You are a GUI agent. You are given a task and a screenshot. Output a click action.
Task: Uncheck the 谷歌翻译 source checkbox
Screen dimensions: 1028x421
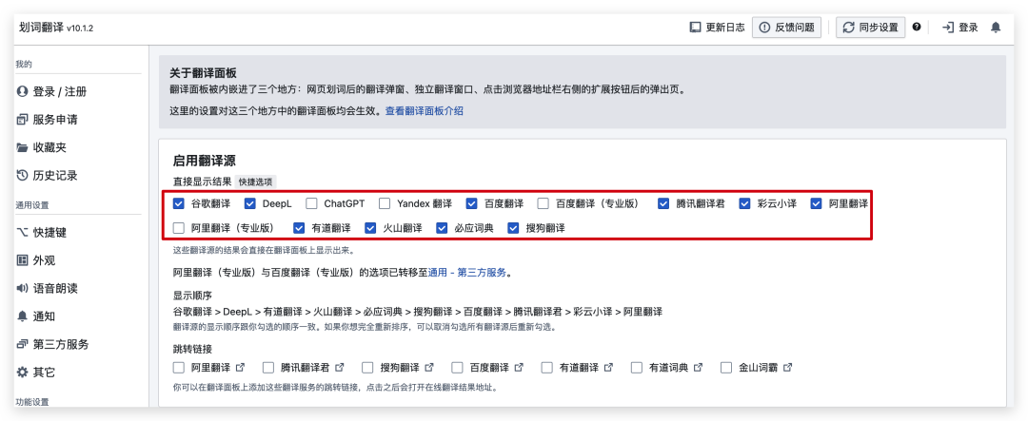(178, 203)
